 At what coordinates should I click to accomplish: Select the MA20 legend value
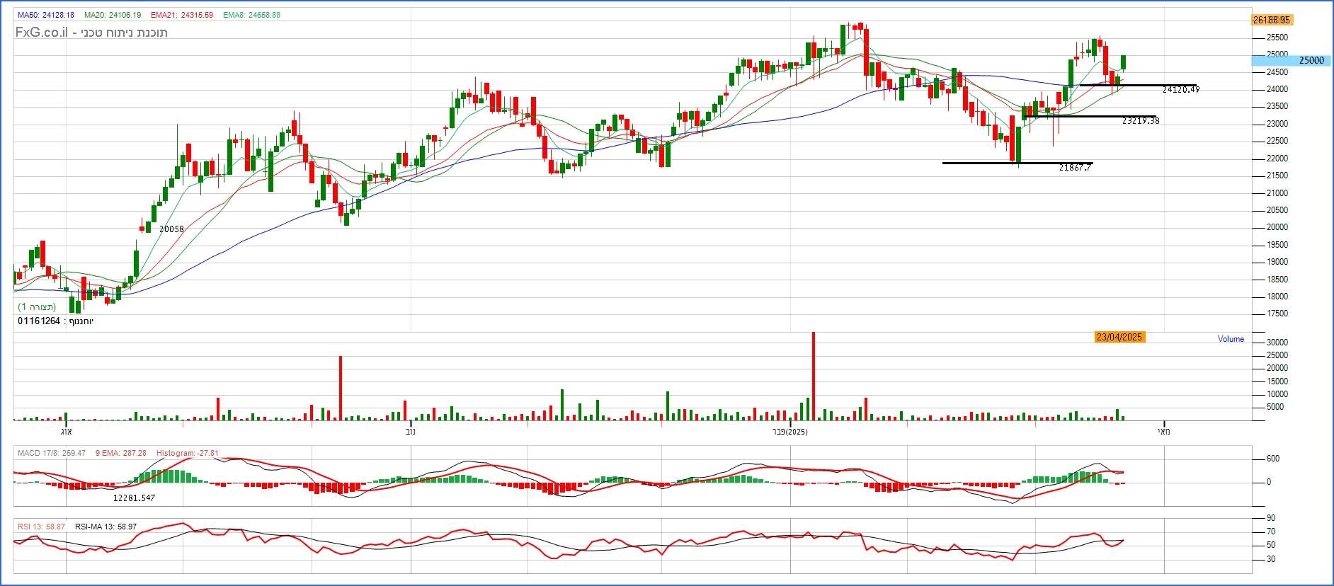click(x=112, y=15)
